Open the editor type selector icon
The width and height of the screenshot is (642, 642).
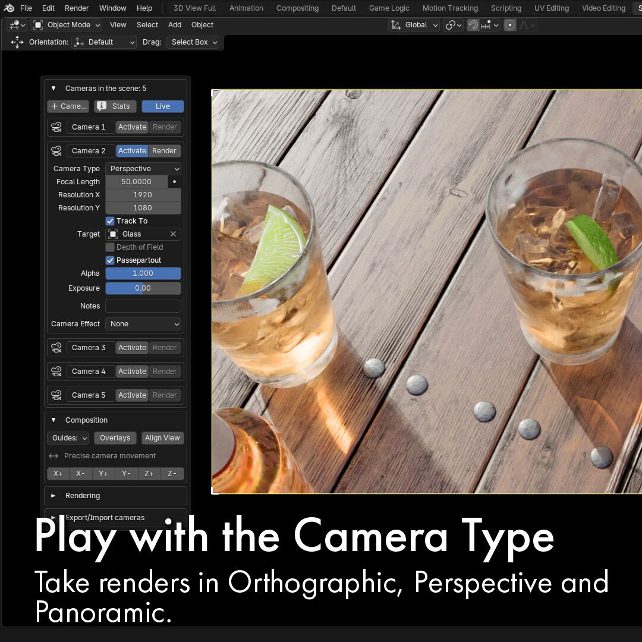click(x=16, y=25)
